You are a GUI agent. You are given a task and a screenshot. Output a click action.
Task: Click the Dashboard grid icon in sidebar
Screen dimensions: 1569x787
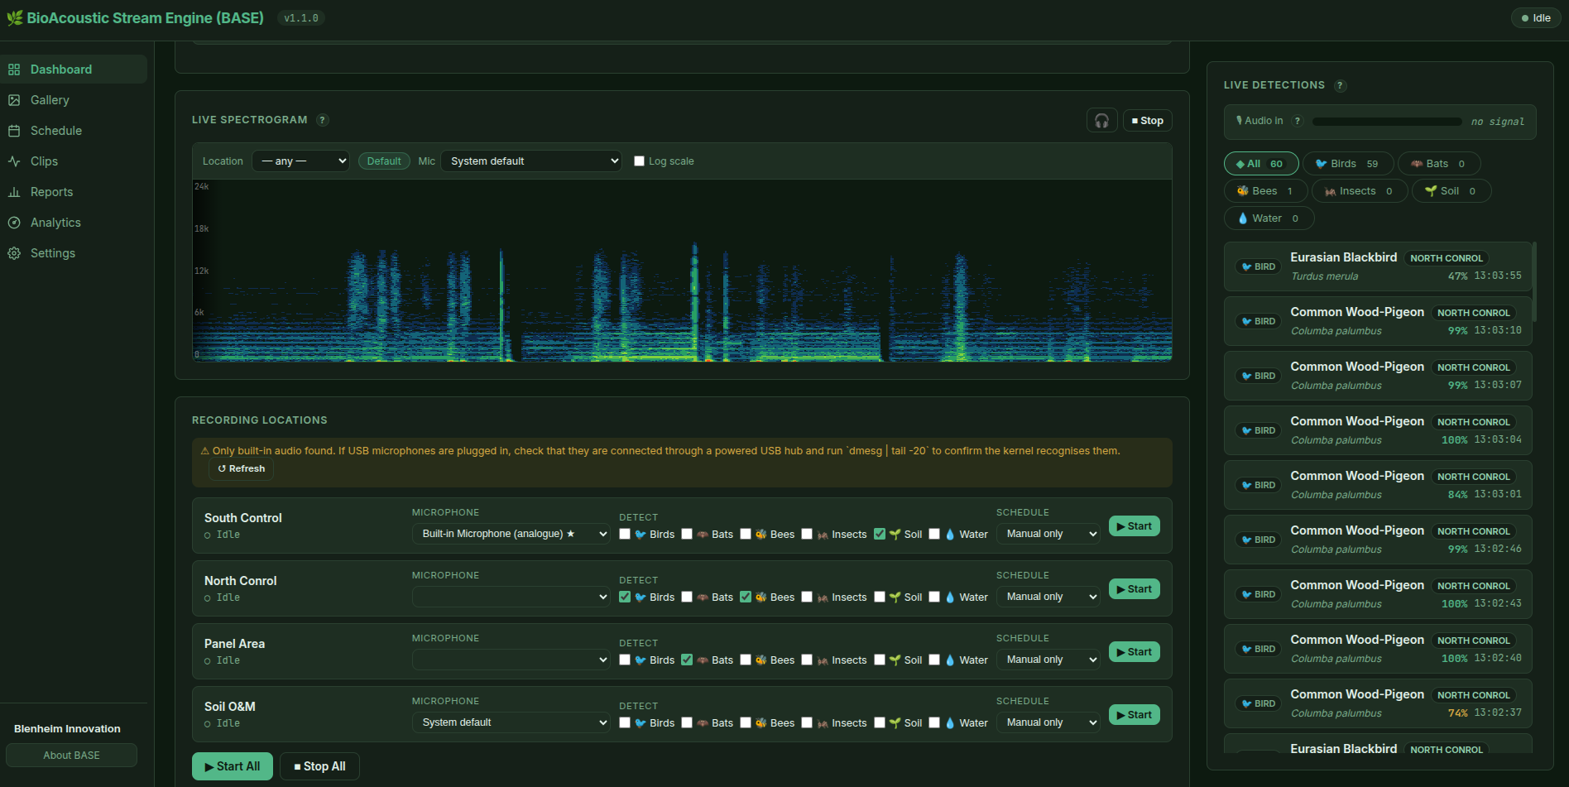point(14,70)
